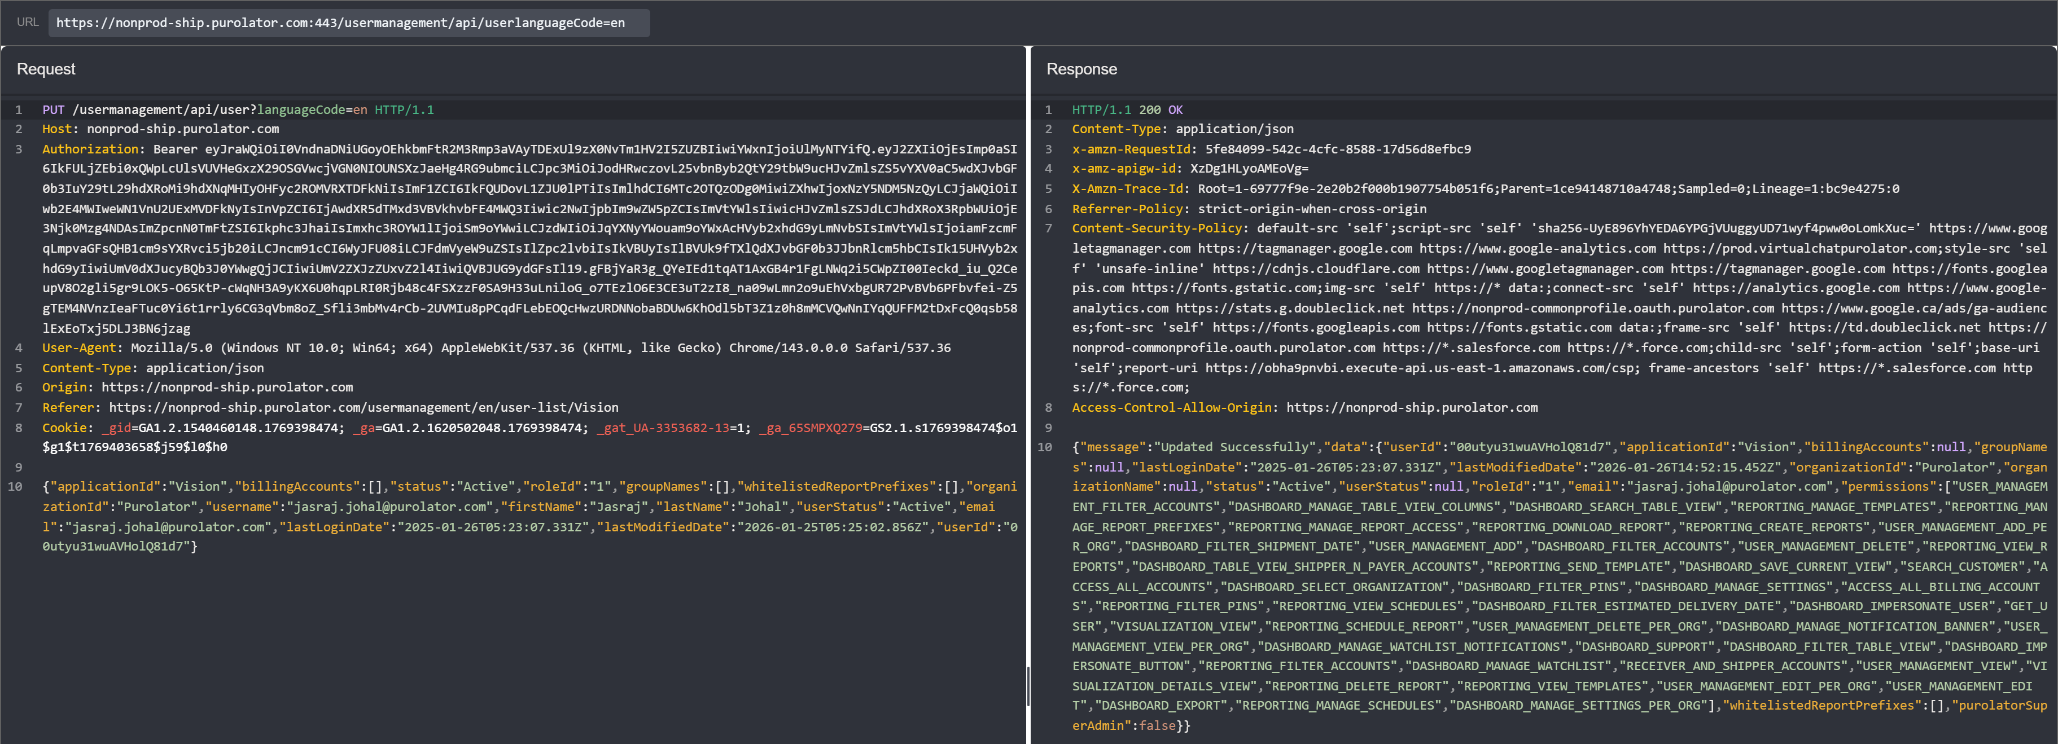Viewport: 2058px width, 744px height.
Task: Click the request Host header line
Action: point(160,129)
